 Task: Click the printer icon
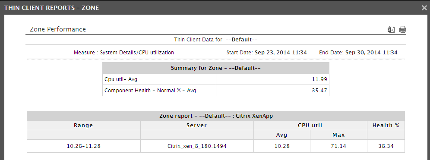[x=402, y=29]
